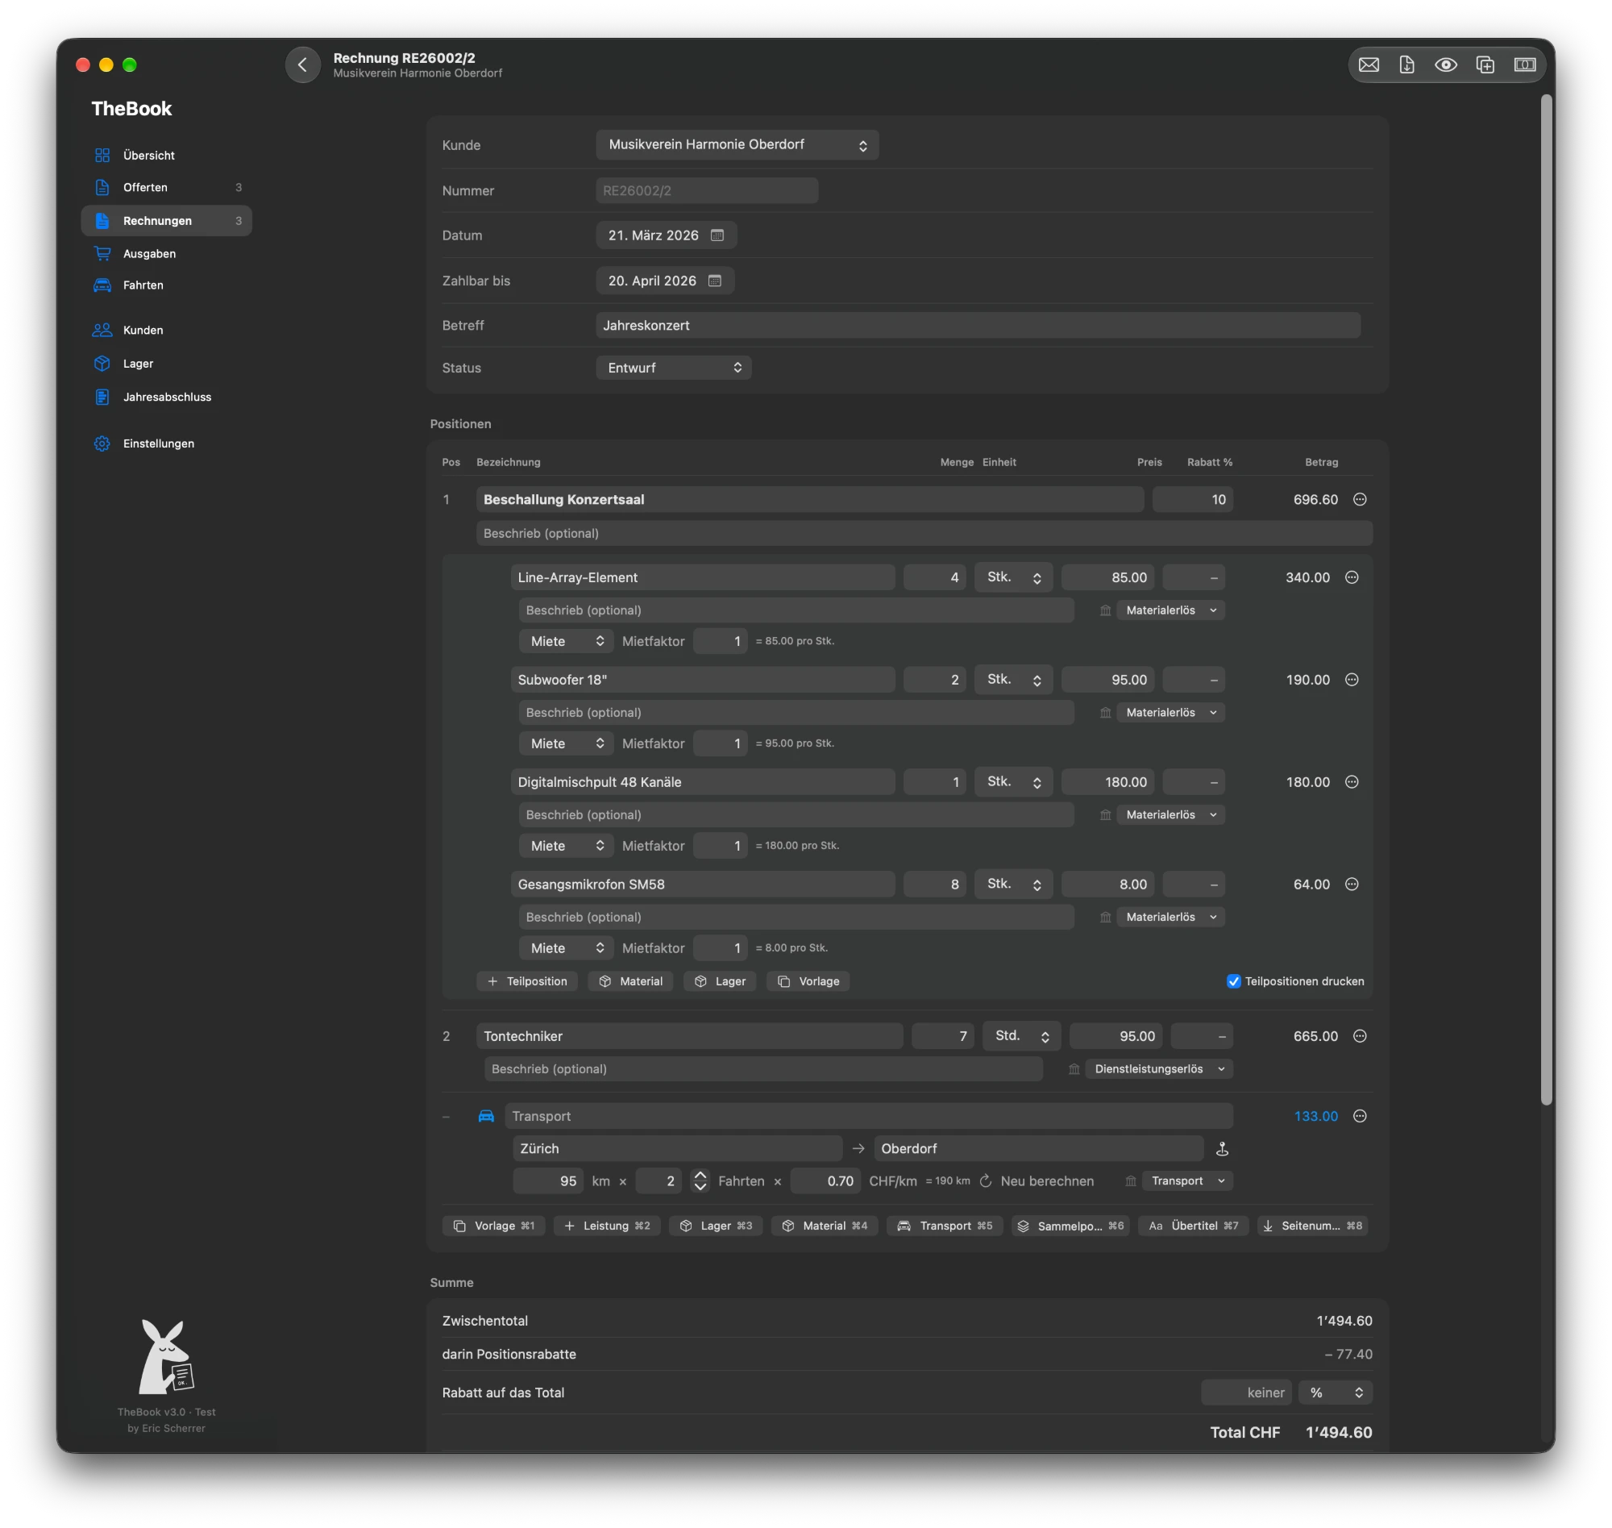Open invoice preview eye icon
Screen dimensions: 1612x1528
pos(1446,65)
